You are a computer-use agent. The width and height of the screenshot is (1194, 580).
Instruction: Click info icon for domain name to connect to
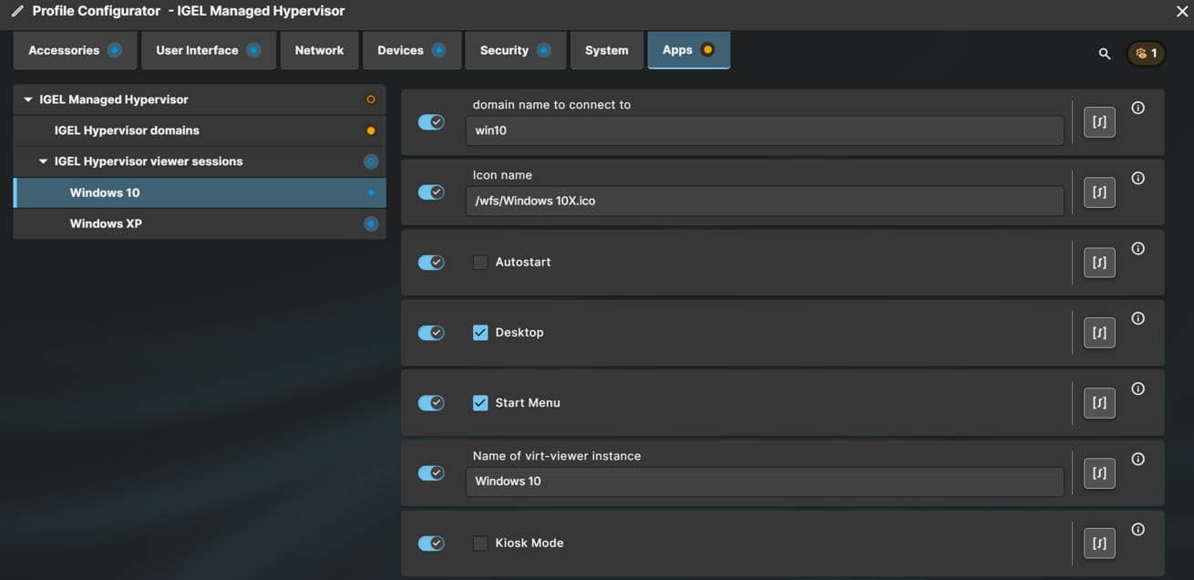(x=1138, y=108)
